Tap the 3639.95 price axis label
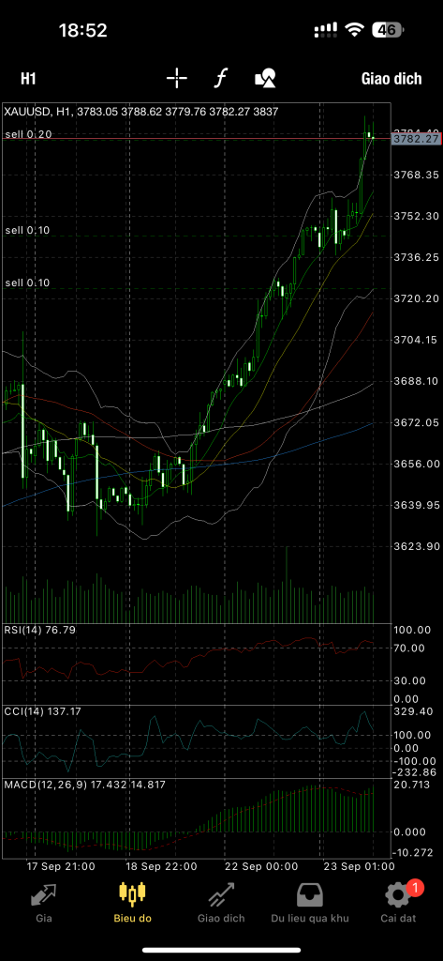This screenshot has width=443, height=961. [x=416, y=504]
